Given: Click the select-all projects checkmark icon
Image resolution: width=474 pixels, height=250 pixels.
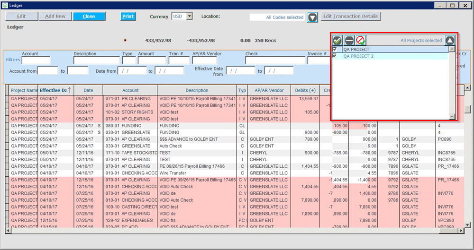Looking at the screenshot, I should point(337,40).
